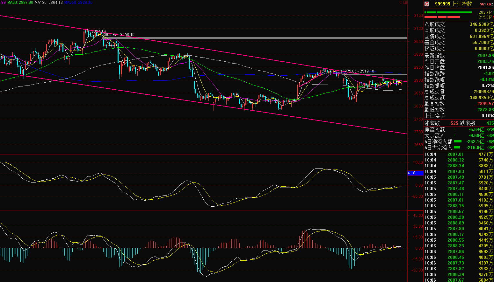Screen dimensions: 494x282
Task: Click the 3087.16 high price annotation
Action: [x=98, y=31]
